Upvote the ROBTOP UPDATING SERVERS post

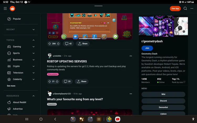50,82
